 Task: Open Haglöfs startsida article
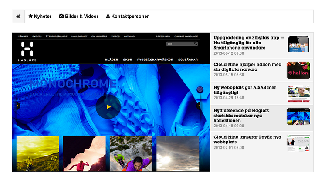click(x=241, y=116)
